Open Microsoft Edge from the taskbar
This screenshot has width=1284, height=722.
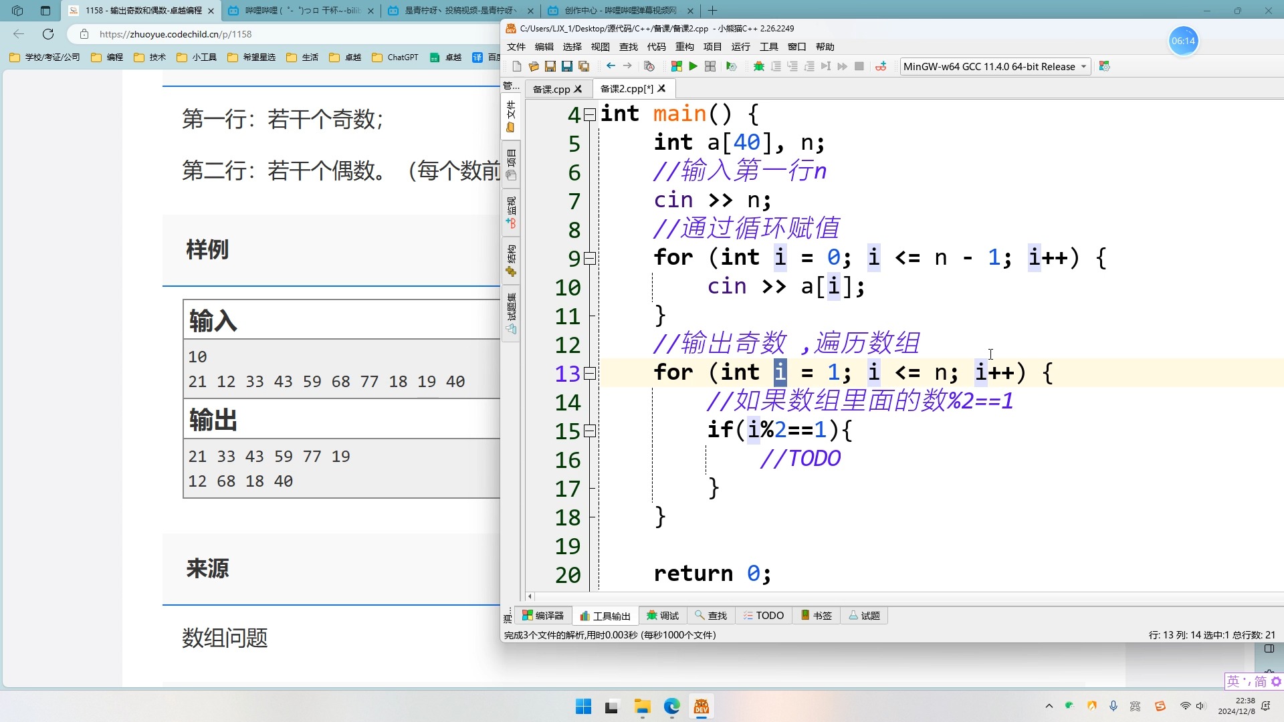coord(672,707)
